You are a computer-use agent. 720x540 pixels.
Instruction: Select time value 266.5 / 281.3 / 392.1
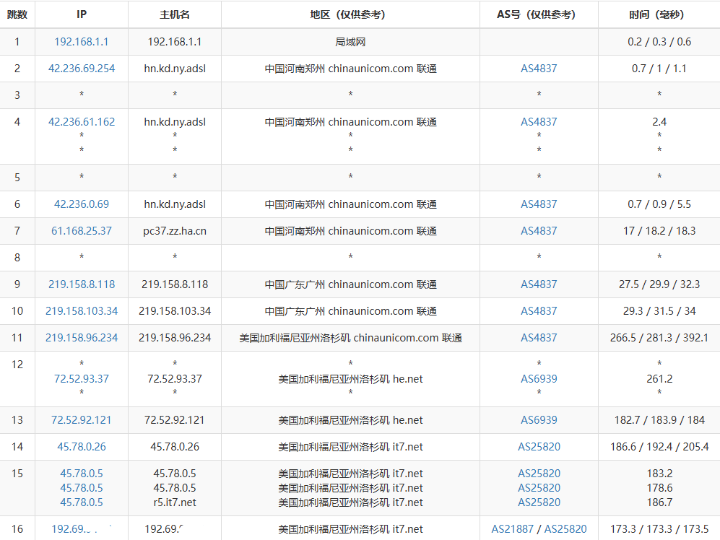[x=659, y=338]
